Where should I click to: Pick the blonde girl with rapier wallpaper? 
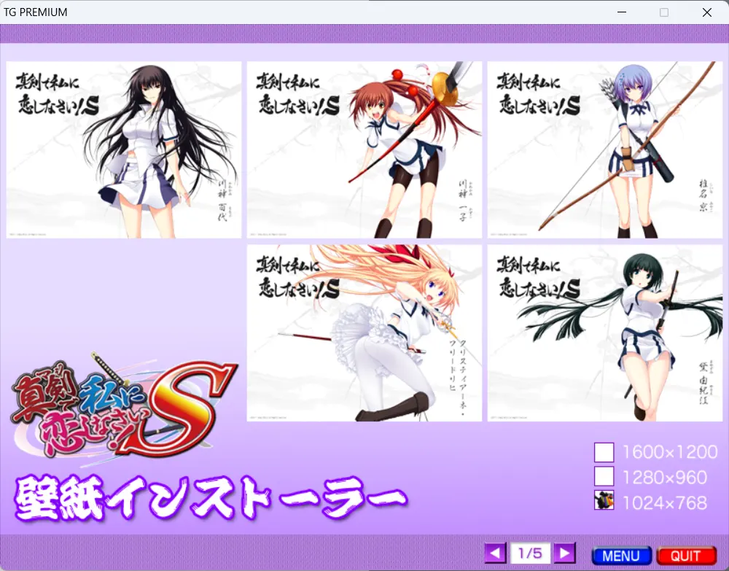coord(364,333)
